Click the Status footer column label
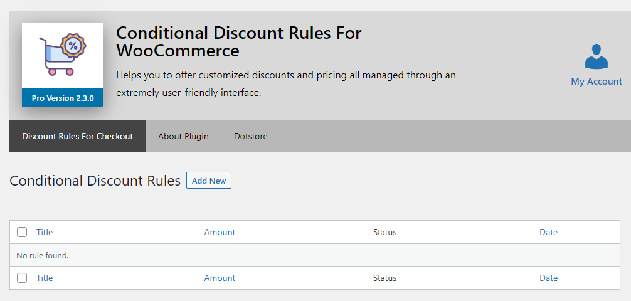 click(384, 278)
